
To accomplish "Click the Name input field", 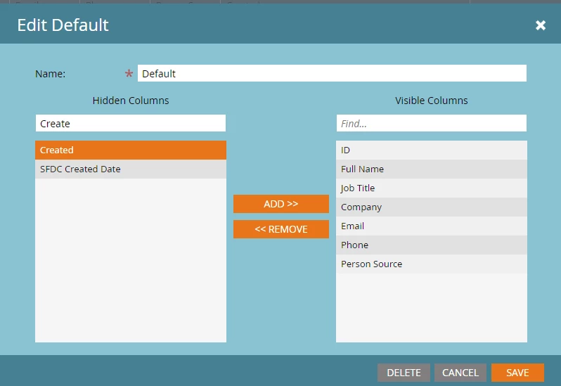I will (332, 73).
